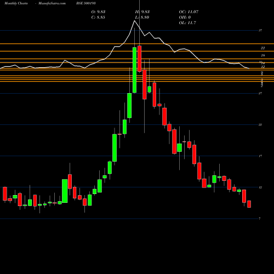Click the "27" price axis label
This screenshot has width=274, height=274.
[x=260, y=93]
